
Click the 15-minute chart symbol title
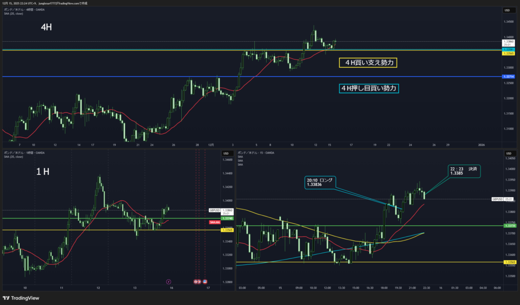tap(256, 152)
